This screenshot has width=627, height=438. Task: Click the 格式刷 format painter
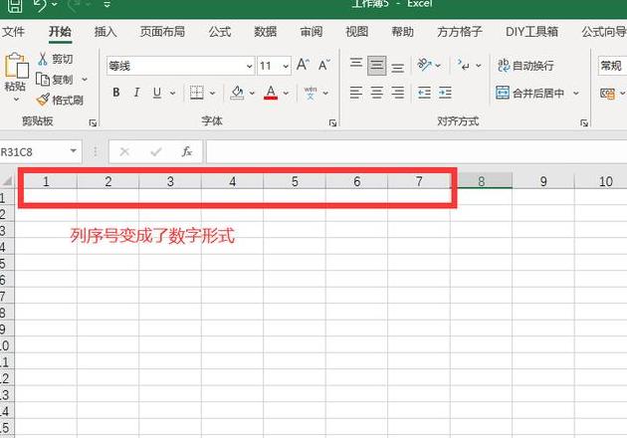60,100
